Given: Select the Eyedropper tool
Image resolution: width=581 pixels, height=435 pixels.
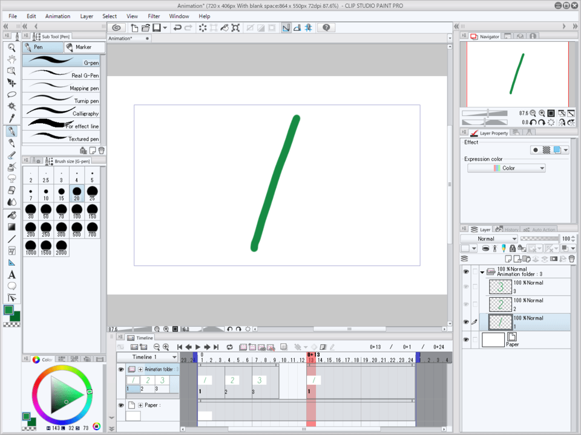Looking at the screenshot, I should (x=11, y=118).
